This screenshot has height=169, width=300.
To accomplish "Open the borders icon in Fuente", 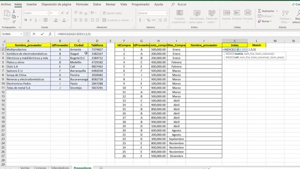I will click(x=45, y=20).
